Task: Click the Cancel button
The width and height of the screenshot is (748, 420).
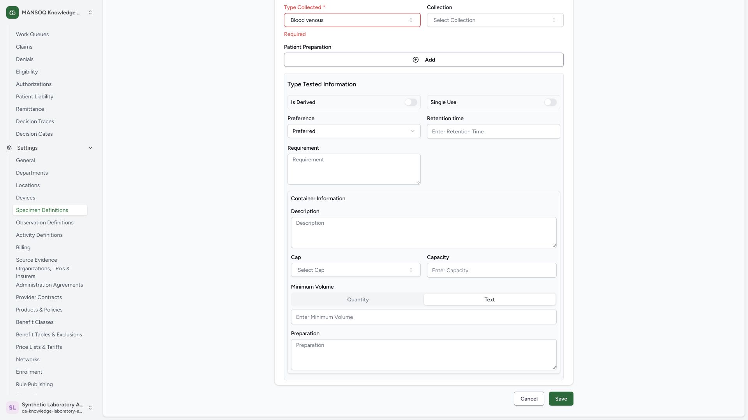Action: pyautogui.click(x=529, y=399)
